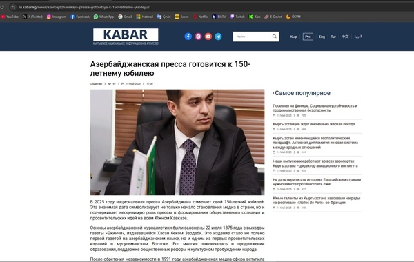Open the YouTube bookmark

10,17
